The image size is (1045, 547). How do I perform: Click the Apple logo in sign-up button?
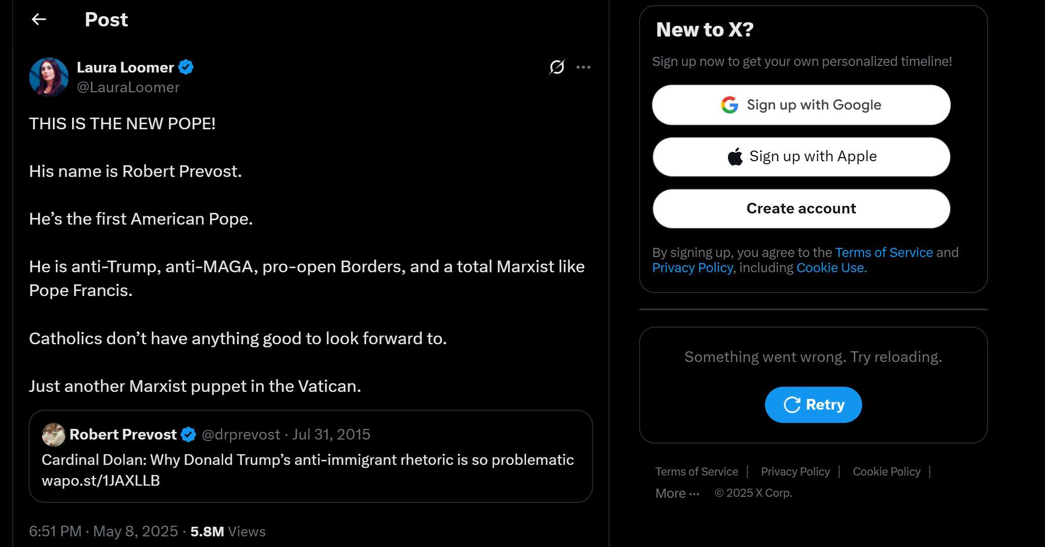735,156
